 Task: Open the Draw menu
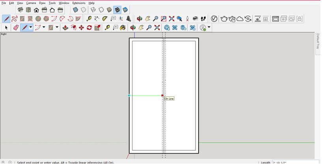42,3
